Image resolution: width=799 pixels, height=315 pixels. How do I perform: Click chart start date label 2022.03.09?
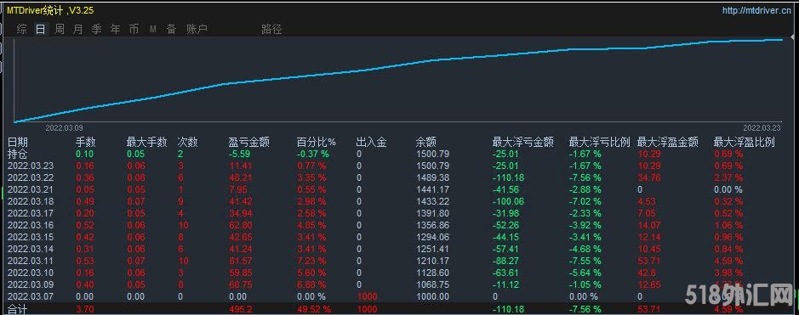coord(64,128)
